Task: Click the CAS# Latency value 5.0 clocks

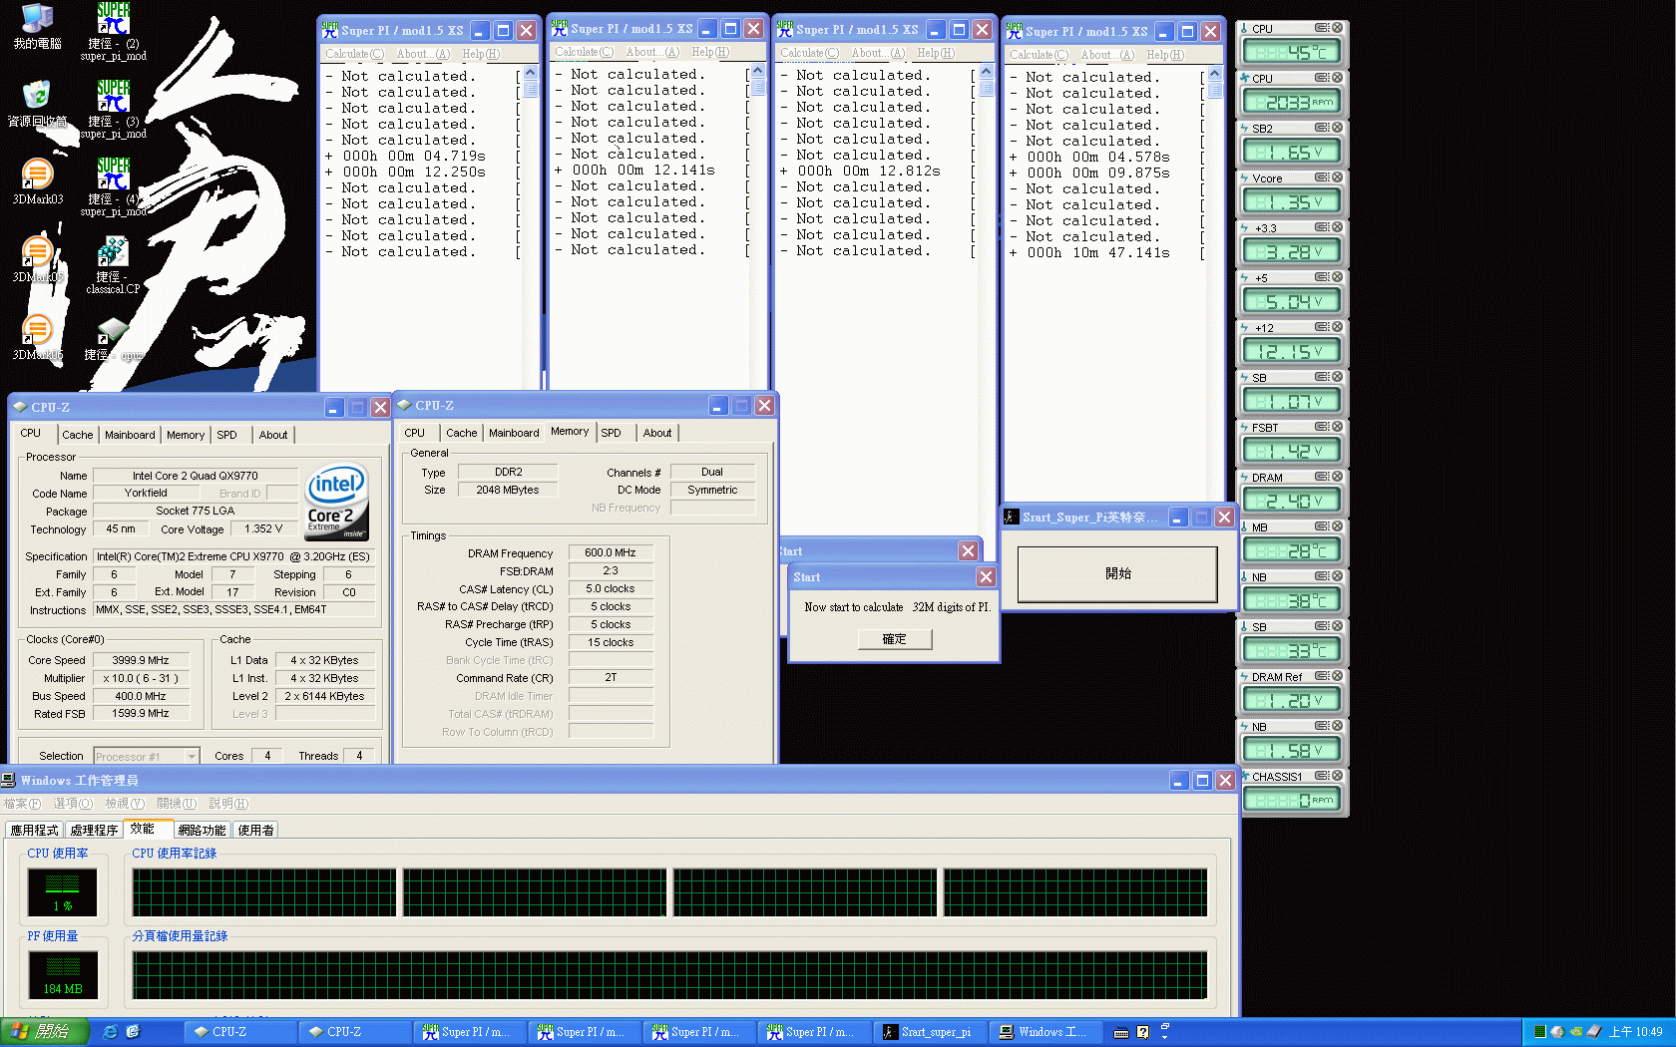Action: tap(611, 588)
